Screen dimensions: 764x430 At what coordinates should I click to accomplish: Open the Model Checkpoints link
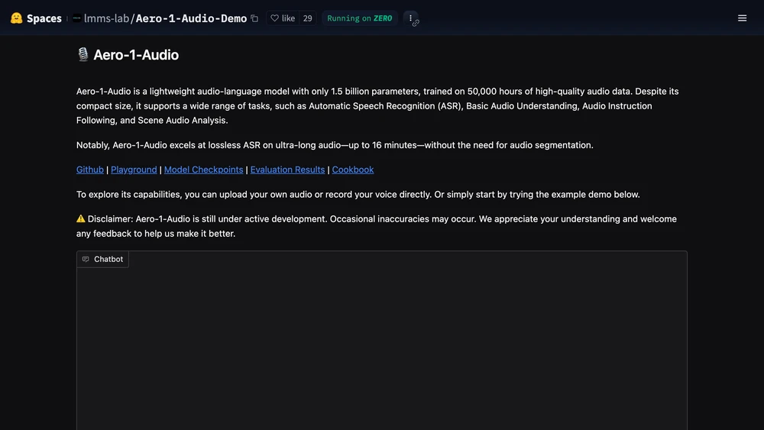pos(203,170)
